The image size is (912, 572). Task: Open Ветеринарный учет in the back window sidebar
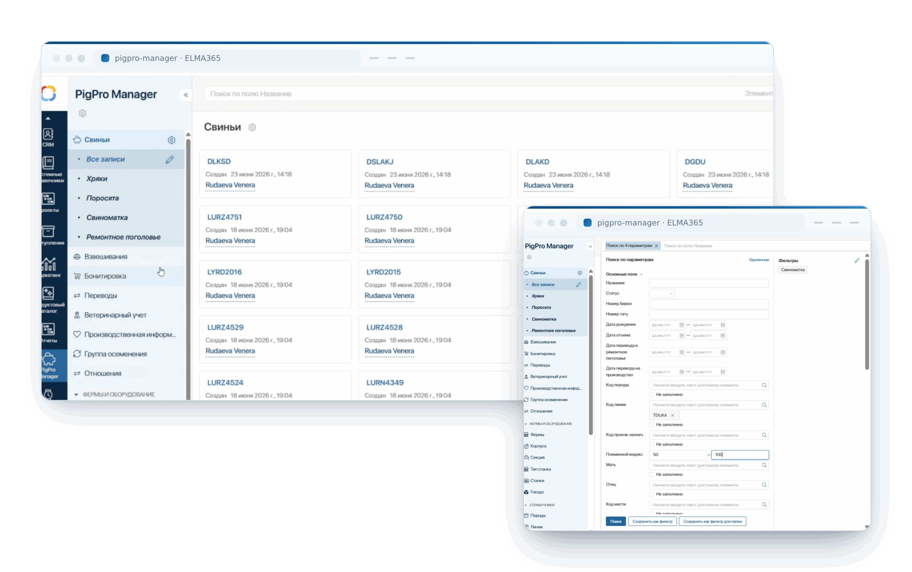click(x=115, y=315)
